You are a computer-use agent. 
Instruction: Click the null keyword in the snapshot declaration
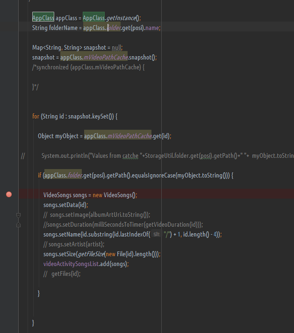point(116,48)
